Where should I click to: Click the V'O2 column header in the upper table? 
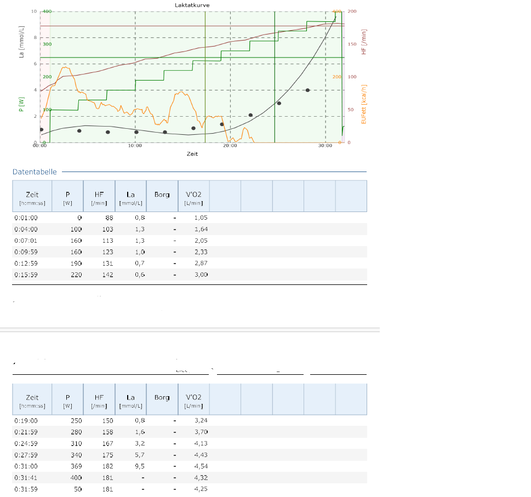coord(193,196)
